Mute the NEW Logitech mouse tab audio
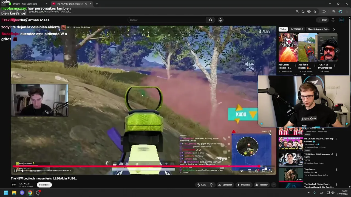 (x=86, y=4)
